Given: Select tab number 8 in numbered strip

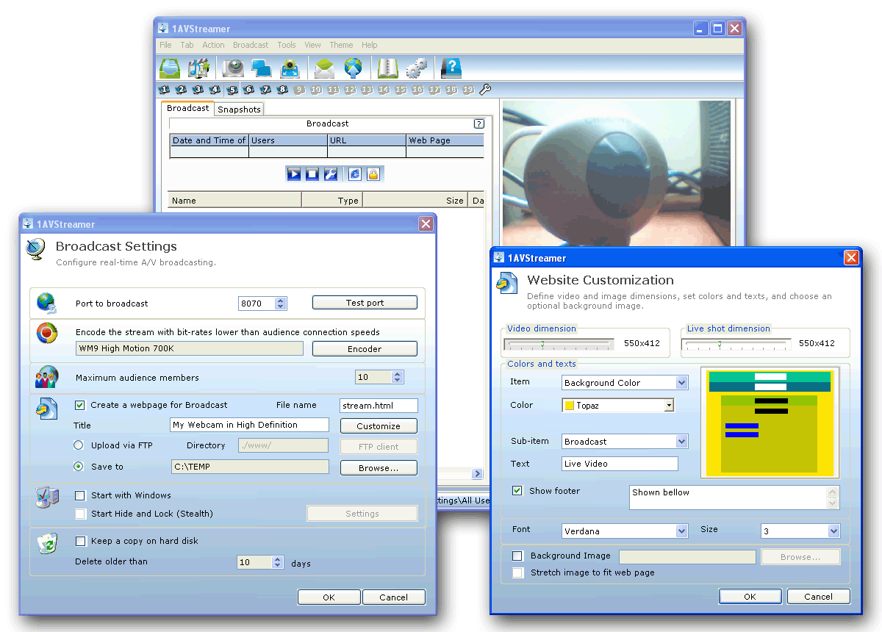Looking at the screenshot, I should tap(282, 90).
